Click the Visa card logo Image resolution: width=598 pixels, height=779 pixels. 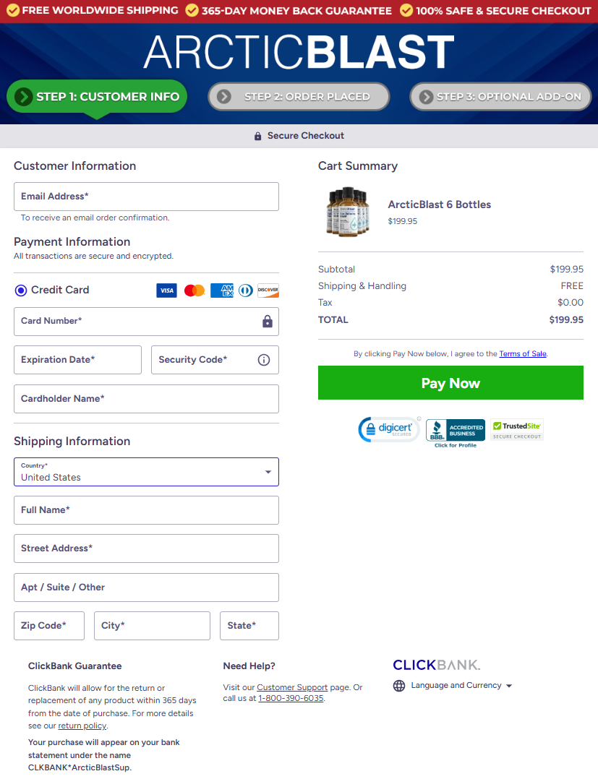[x=166, y=290]
